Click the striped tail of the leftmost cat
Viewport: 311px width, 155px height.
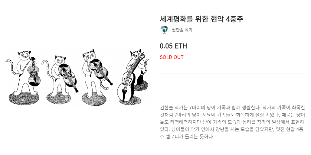(12, 67)
